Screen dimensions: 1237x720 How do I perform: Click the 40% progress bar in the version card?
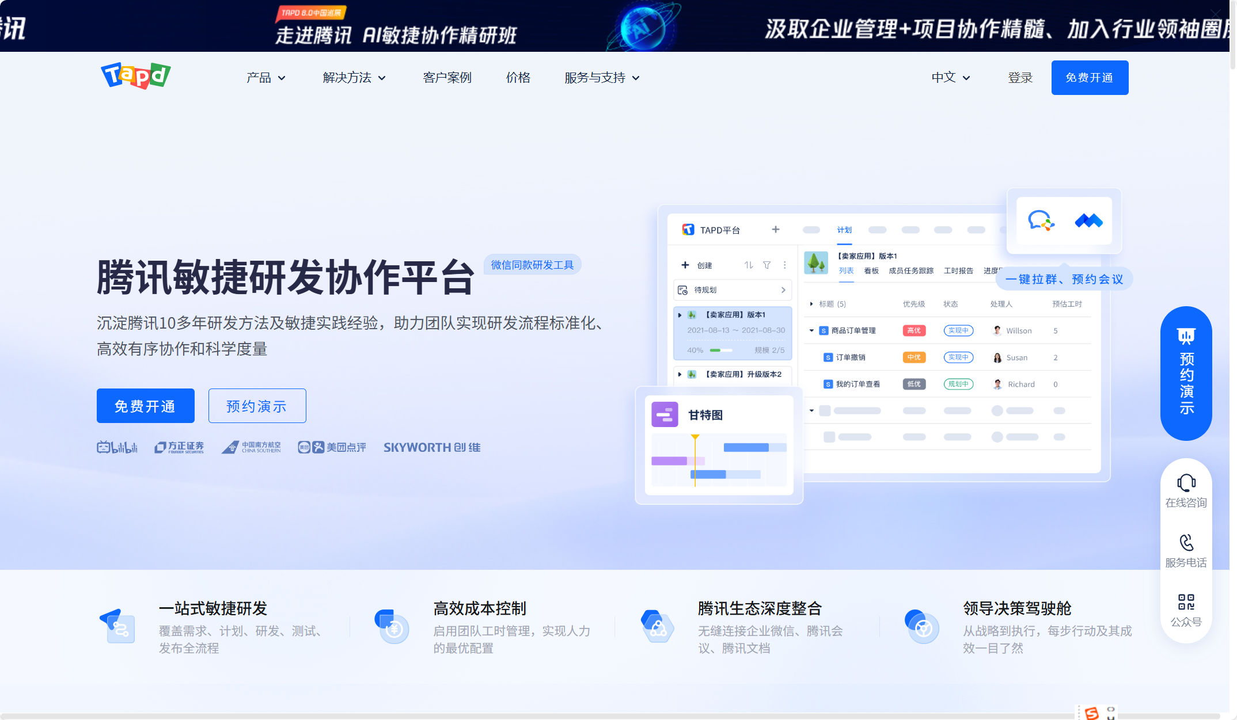[x=722, y=349]
